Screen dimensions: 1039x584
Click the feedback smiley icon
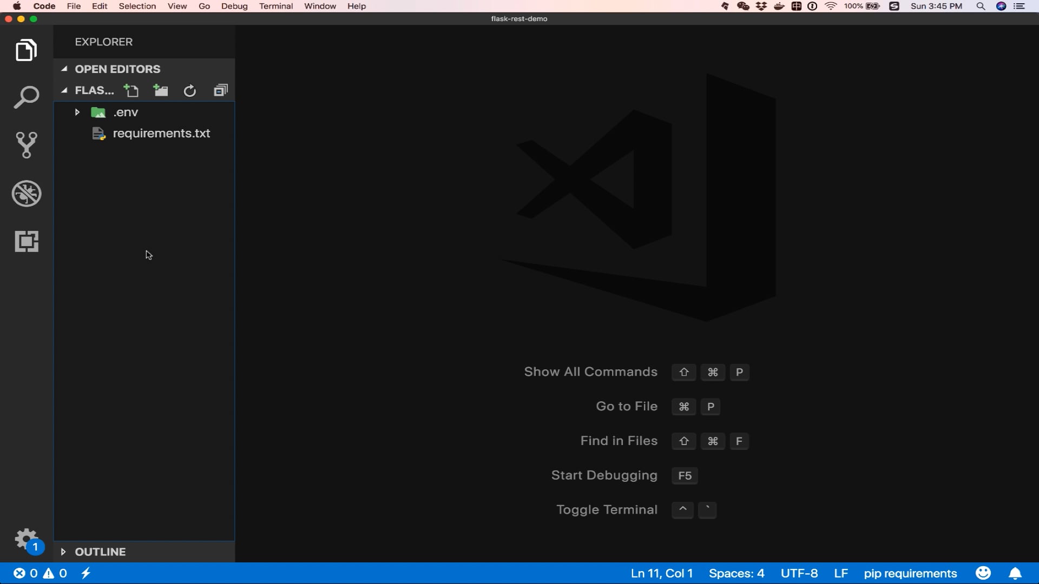click(983, 573)
